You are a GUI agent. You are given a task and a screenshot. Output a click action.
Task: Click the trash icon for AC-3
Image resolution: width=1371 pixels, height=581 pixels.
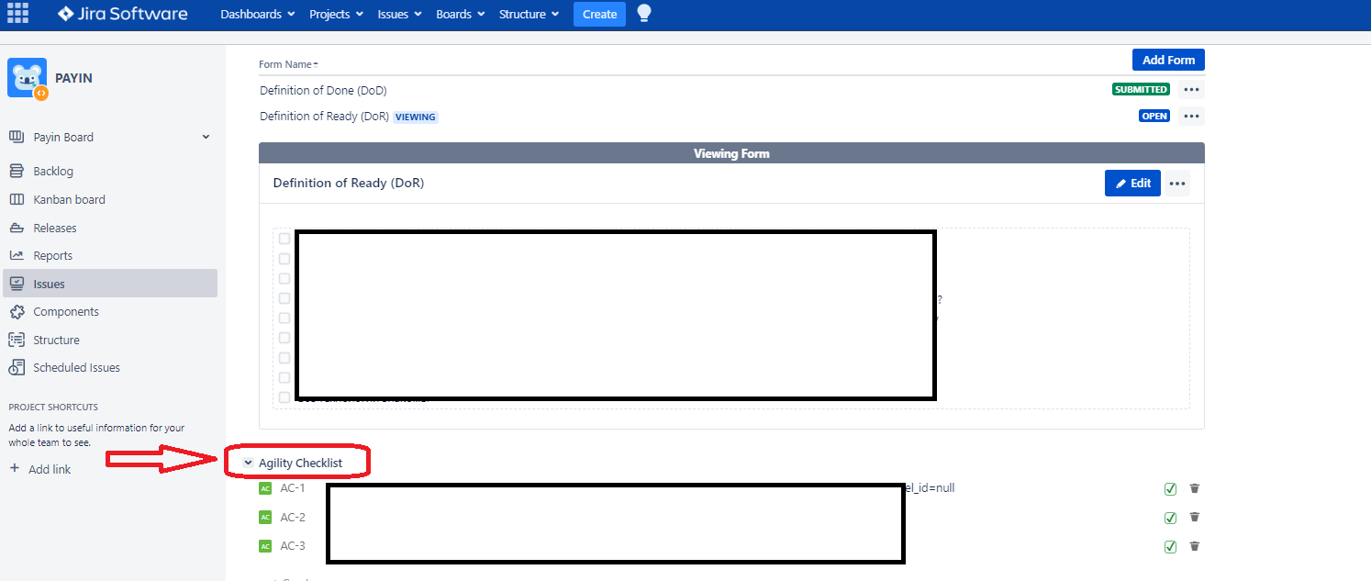tap(1195, 546)
